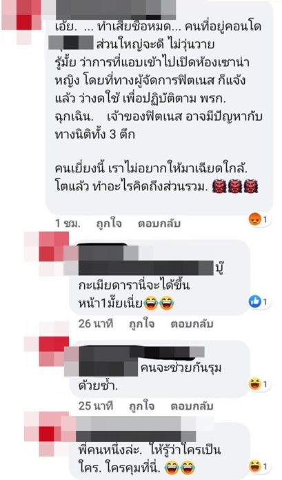This screenshot has width=282, height=480.
Task: Click the laughing reaction icon on third comment
Action: pyautogui.click(x=254, y=384)
